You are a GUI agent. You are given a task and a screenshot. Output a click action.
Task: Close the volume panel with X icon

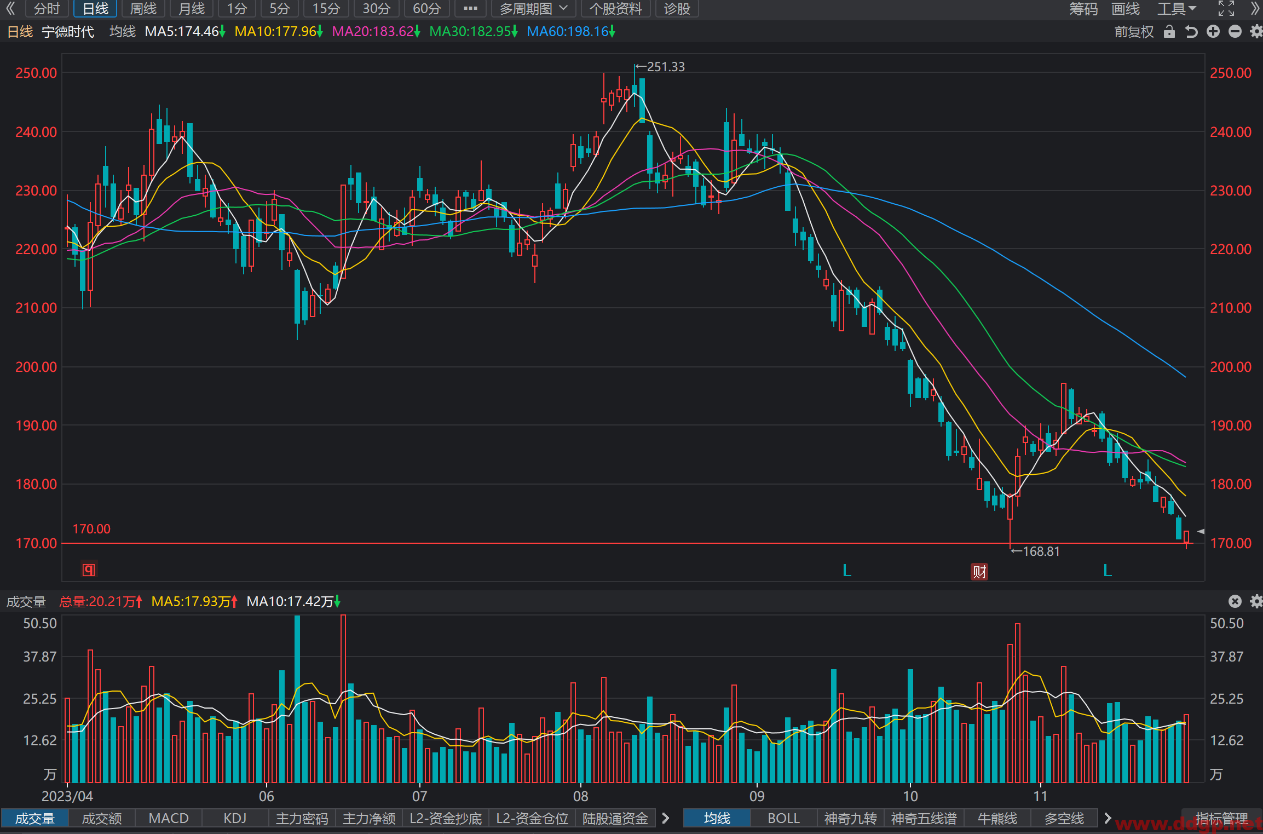coord(1235,601)
